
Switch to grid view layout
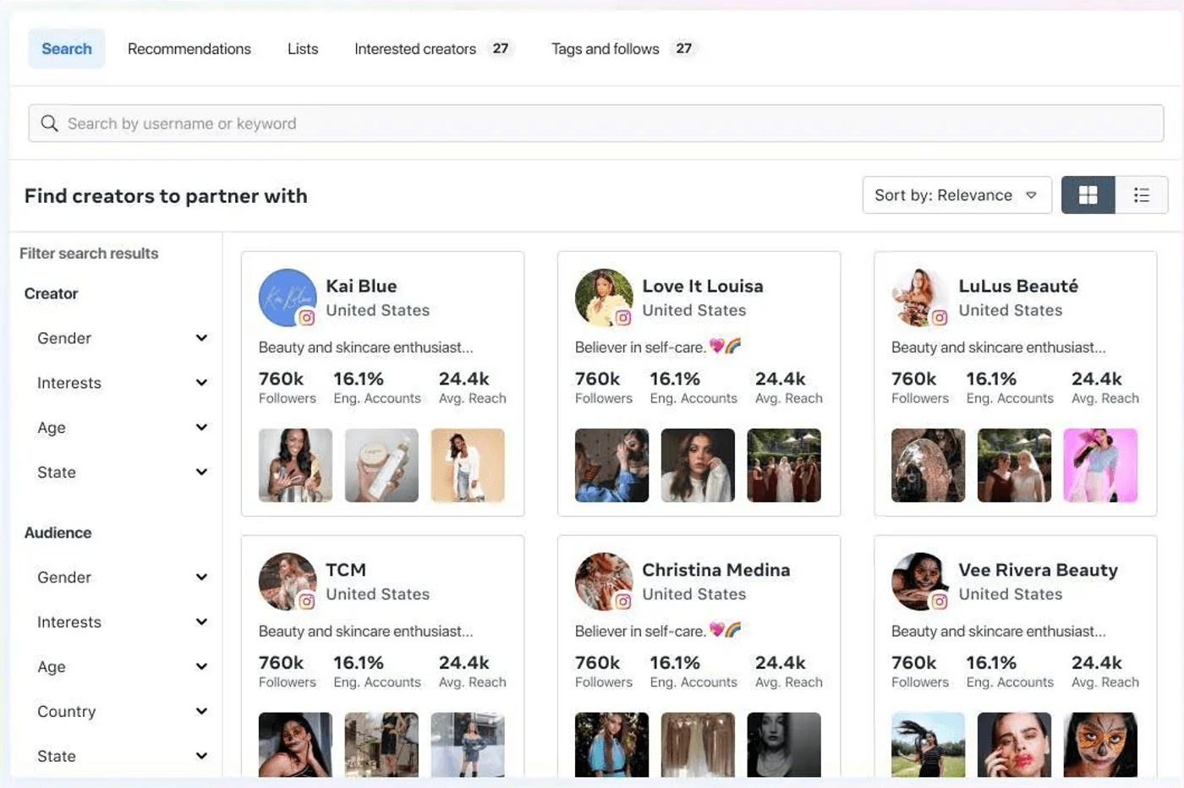pos(1088,195)
